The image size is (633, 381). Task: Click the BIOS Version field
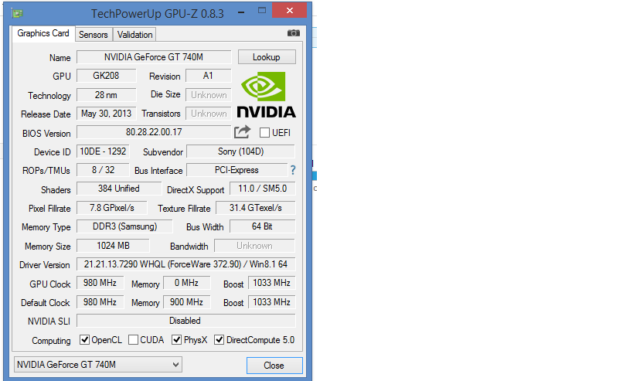(154, 132)
